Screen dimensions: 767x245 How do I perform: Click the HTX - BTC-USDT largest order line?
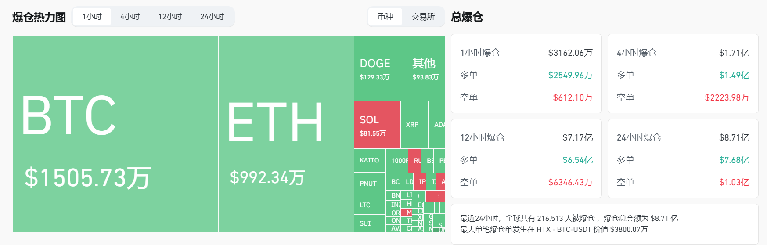tap(554, 229)
